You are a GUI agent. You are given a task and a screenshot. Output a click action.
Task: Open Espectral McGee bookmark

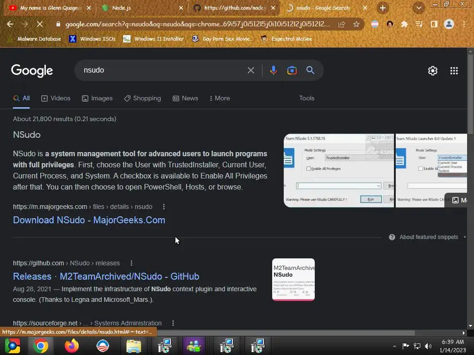click(287, 39)
